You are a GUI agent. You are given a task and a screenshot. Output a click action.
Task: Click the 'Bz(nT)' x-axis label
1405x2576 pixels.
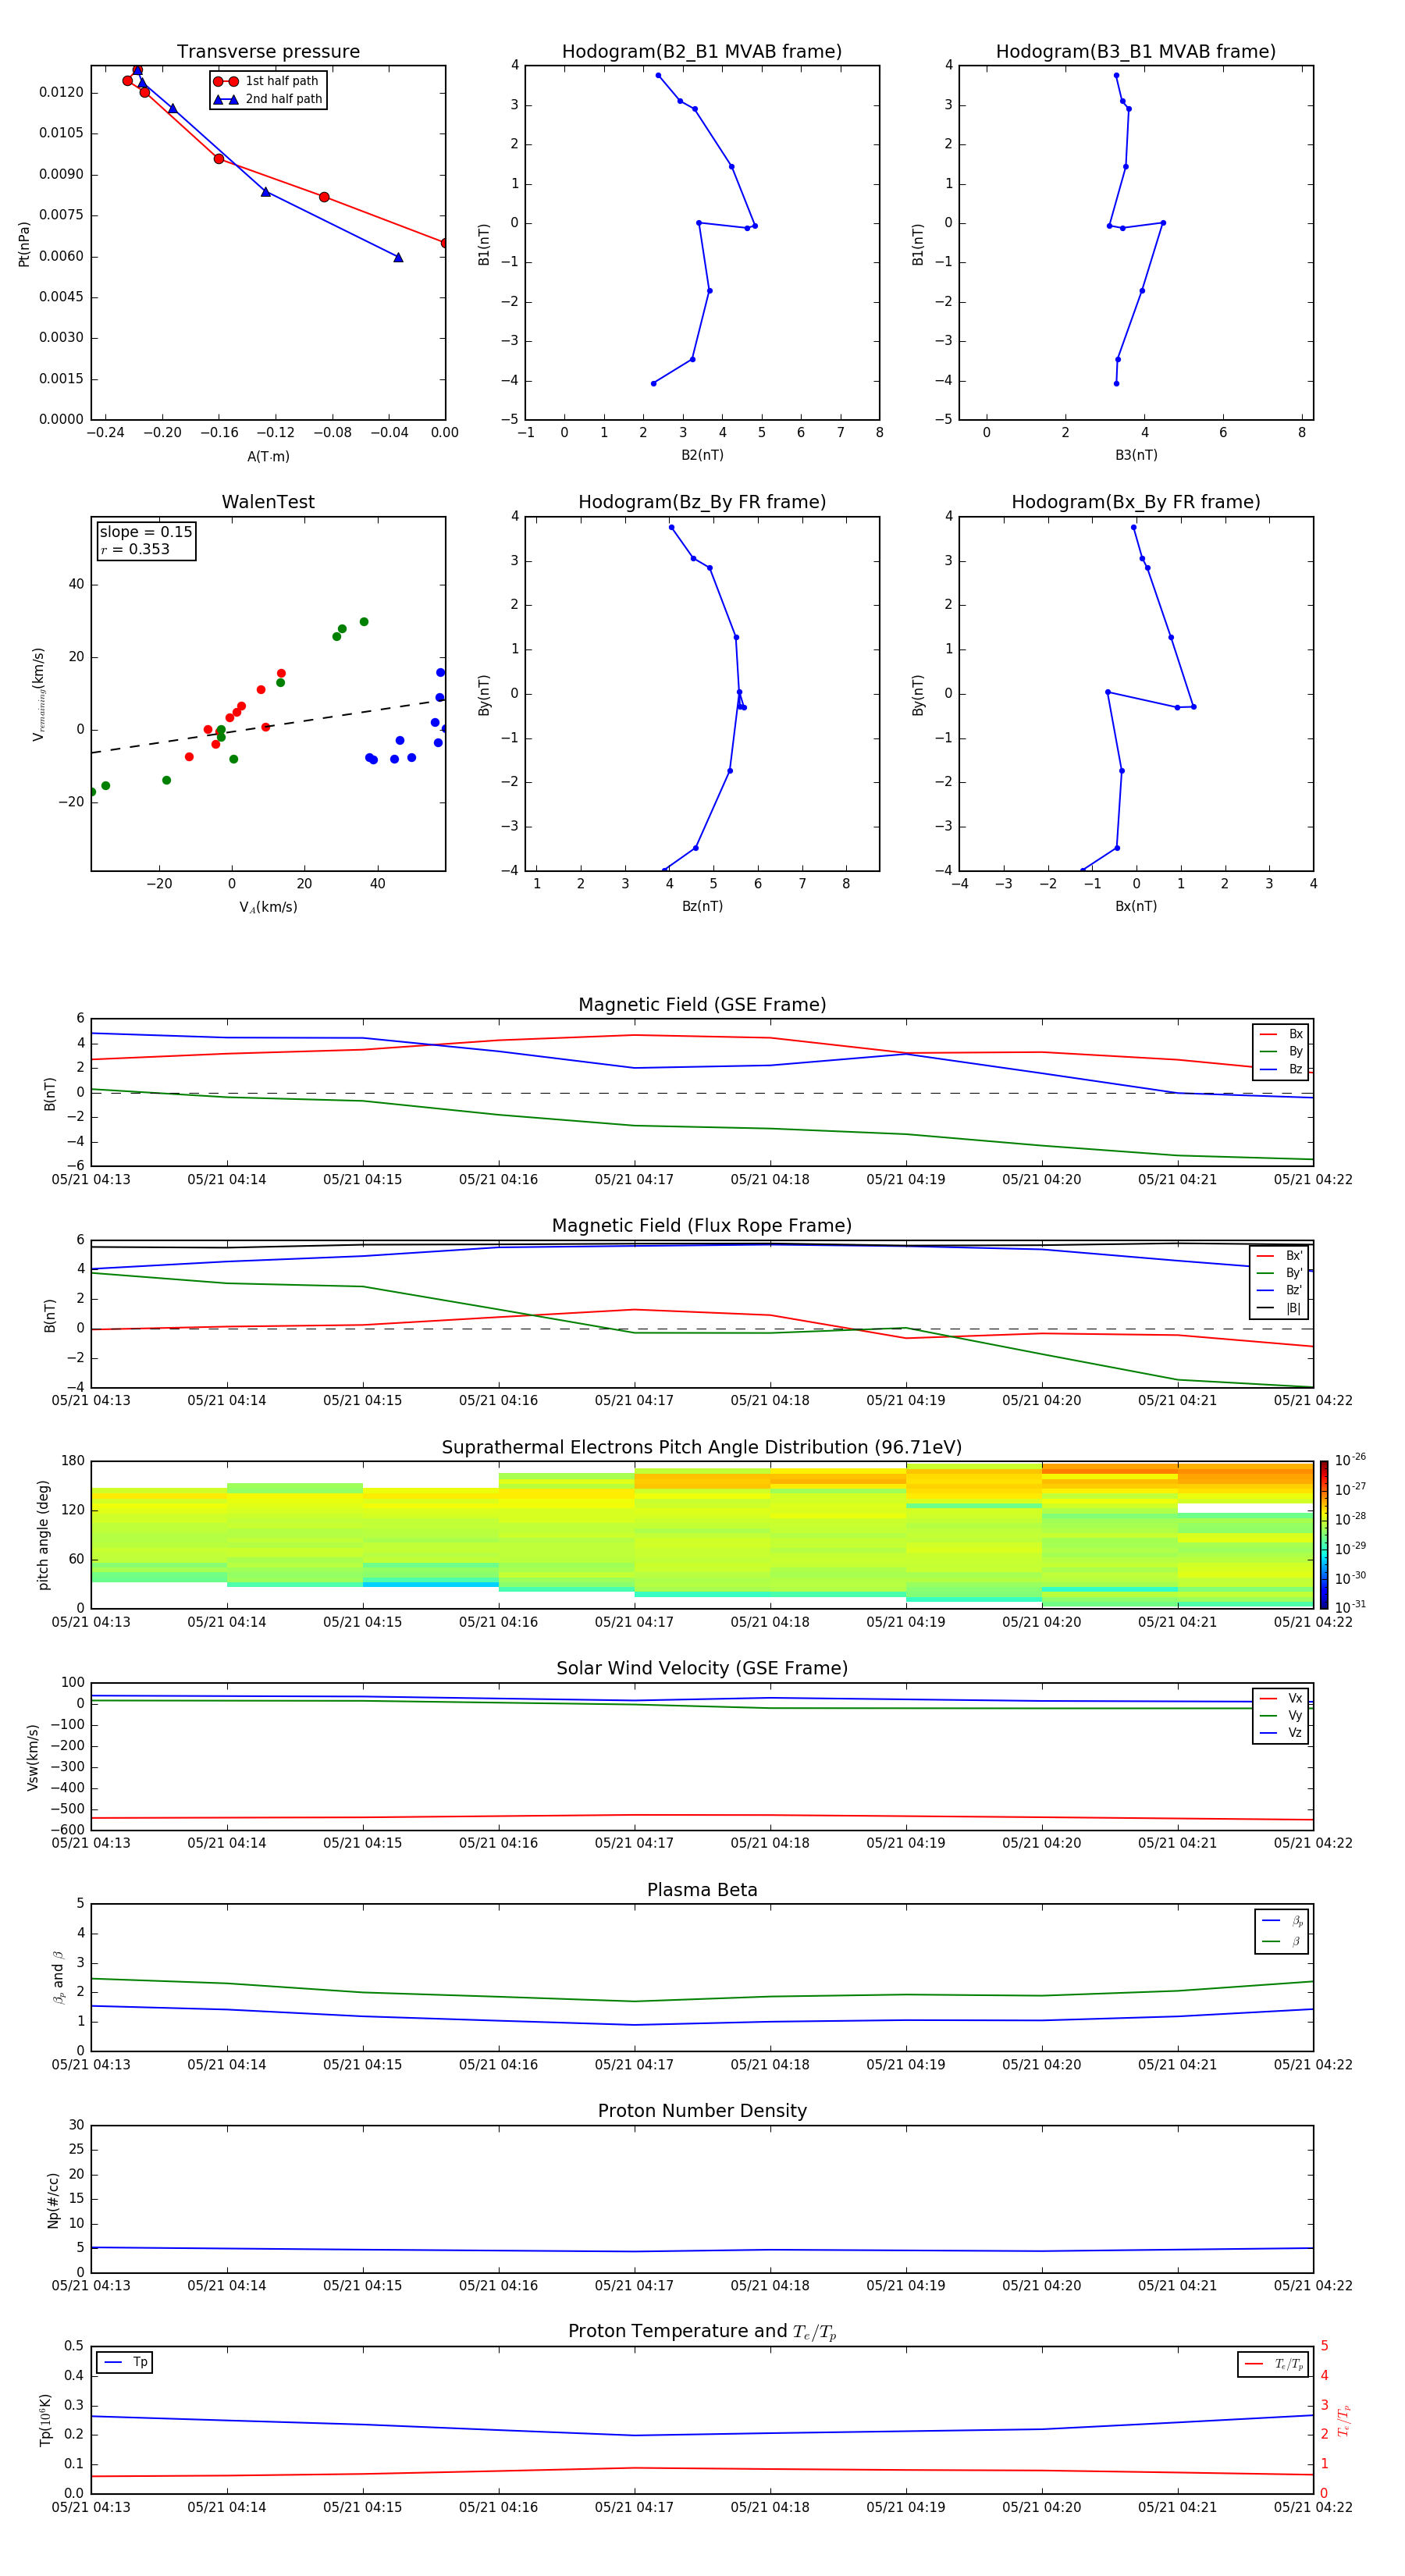702,906
